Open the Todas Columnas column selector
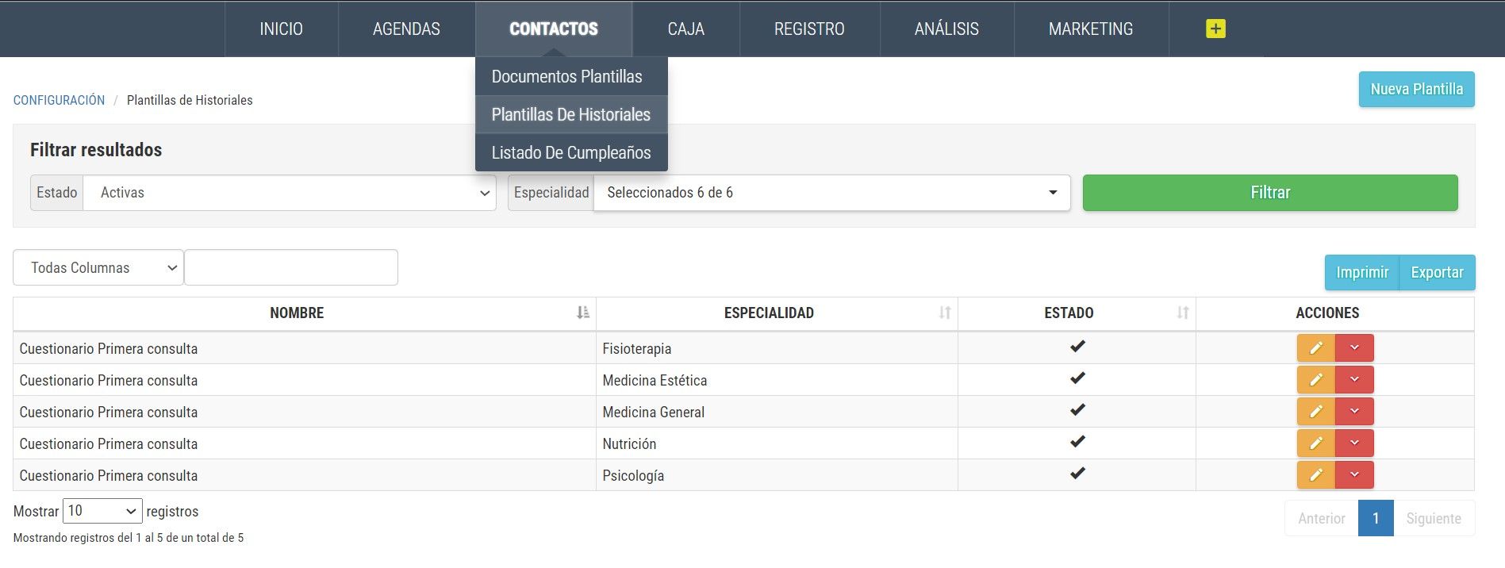1505x568 pixels. [98, 268]
